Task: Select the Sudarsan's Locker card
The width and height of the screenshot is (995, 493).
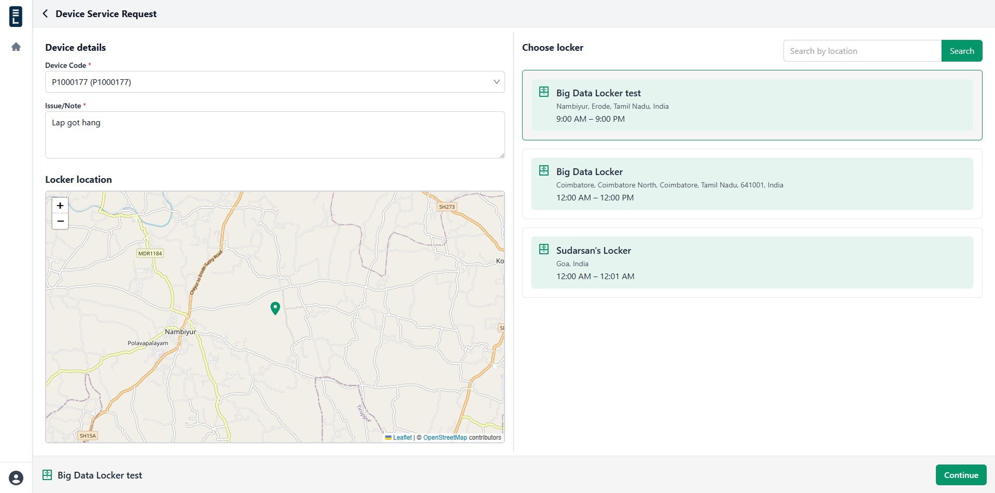Action: 752,263
